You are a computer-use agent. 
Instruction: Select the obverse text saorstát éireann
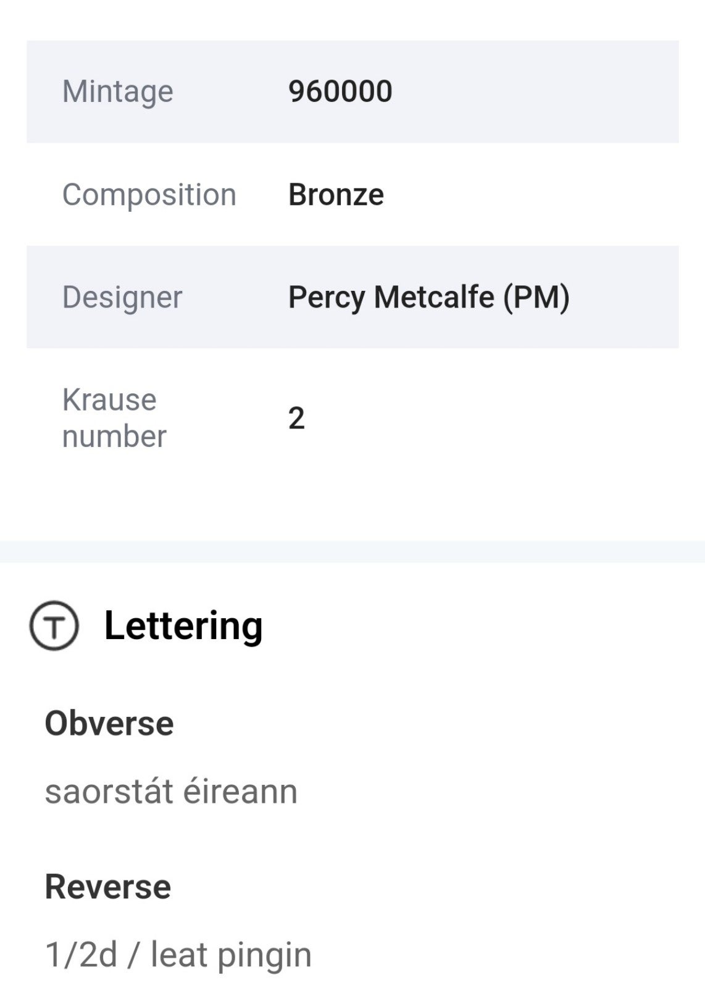pyautogui.click(x=171, y=791)
